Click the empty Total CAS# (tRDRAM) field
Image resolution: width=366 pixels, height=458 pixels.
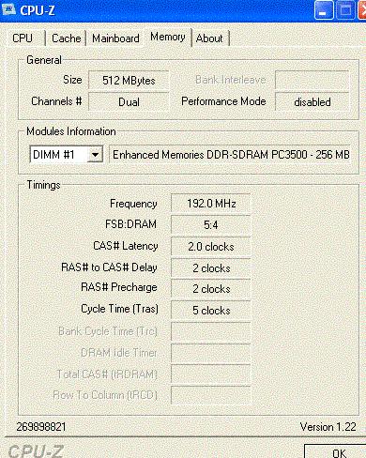(x=211, y=374)
